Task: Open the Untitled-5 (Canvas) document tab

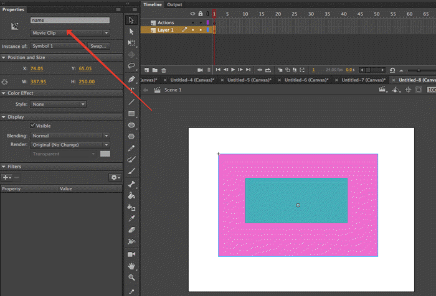Action: tap(250, 80)
